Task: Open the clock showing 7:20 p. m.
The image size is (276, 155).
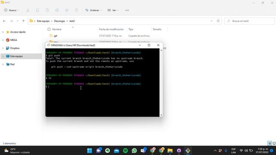Action: 262,151
